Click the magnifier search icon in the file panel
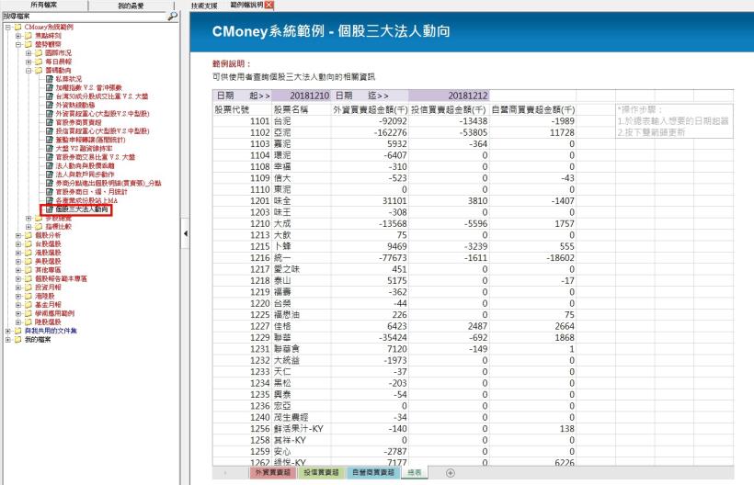This screenshot has width=754, height=485. [x=172, y=17]
